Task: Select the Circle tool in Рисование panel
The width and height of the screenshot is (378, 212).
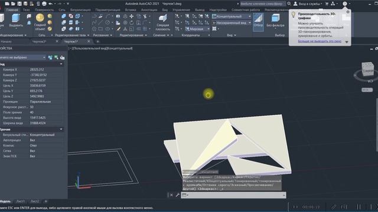Action: click(107, 22)
